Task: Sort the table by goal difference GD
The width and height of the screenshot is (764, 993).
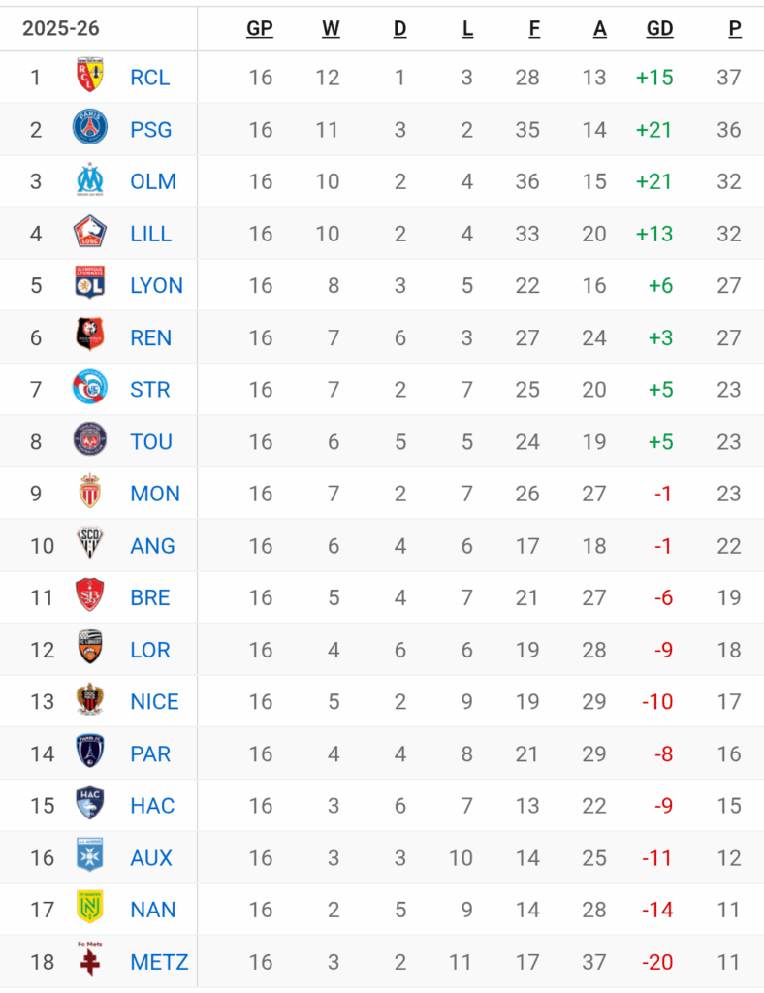Action: pyautogui.click(x=660, y=28)
